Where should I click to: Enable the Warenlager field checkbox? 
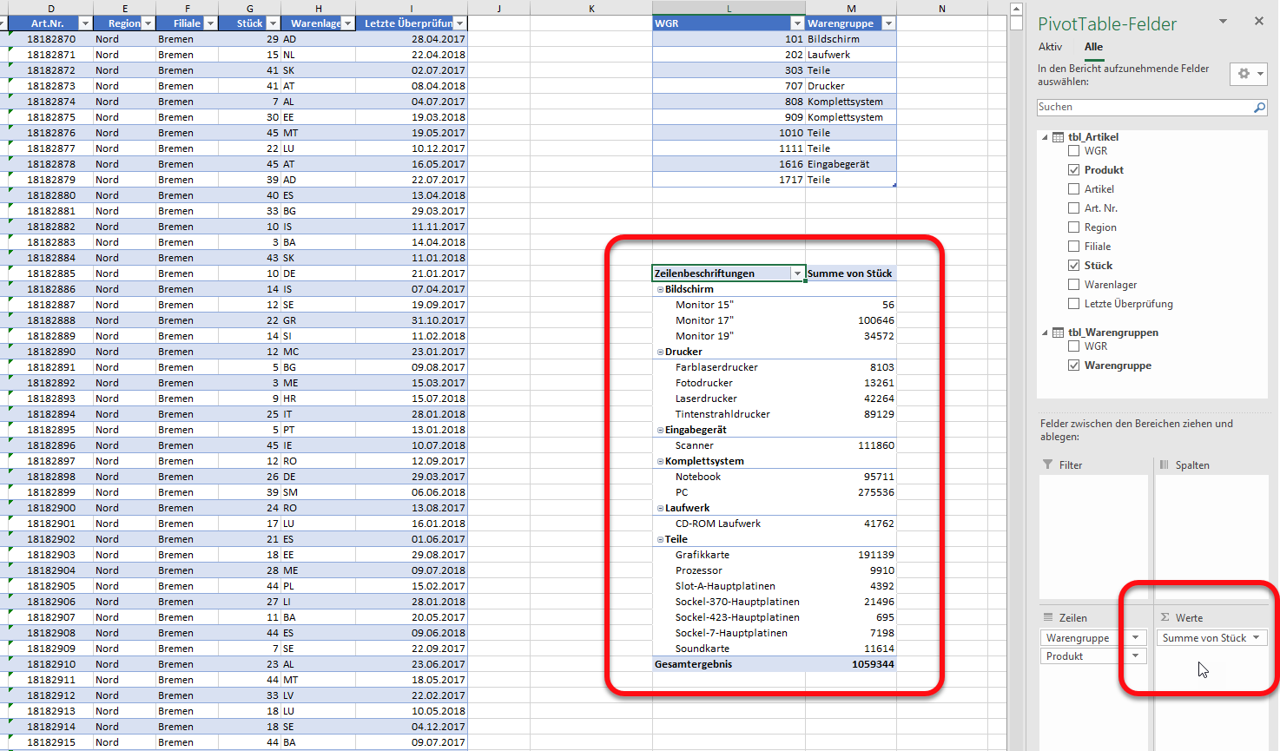click(x=1074, y=285)
